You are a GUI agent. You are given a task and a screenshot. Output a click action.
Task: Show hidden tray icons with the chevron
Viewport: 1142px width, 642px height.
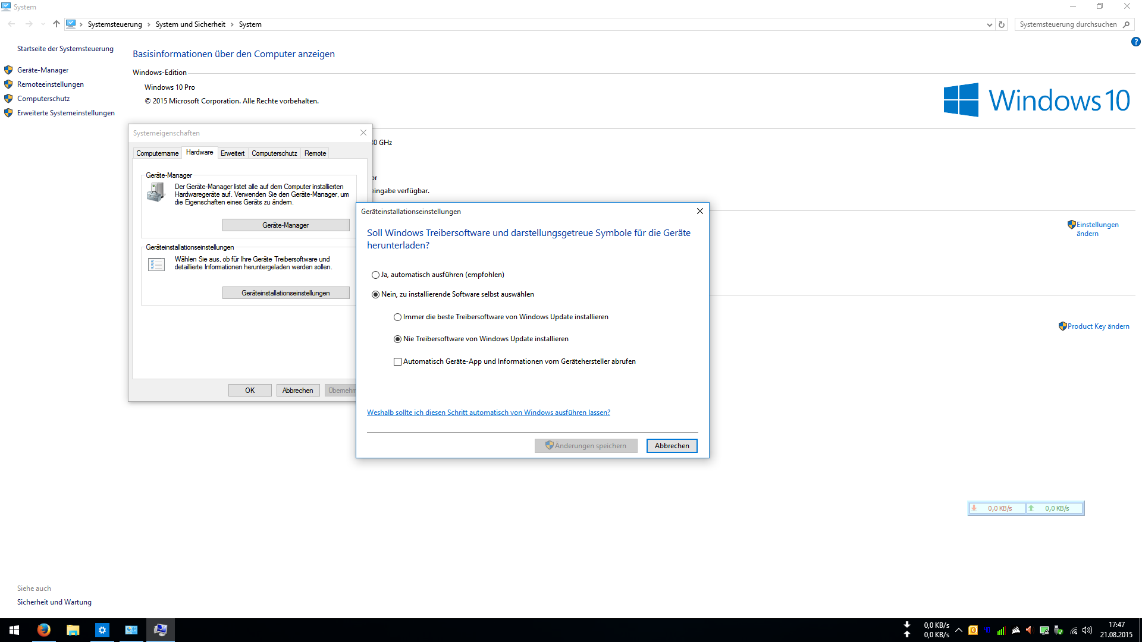[958, 630]
